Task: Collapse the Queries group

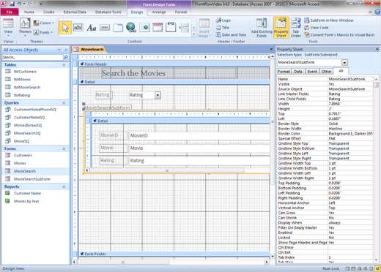Action: 64,103
